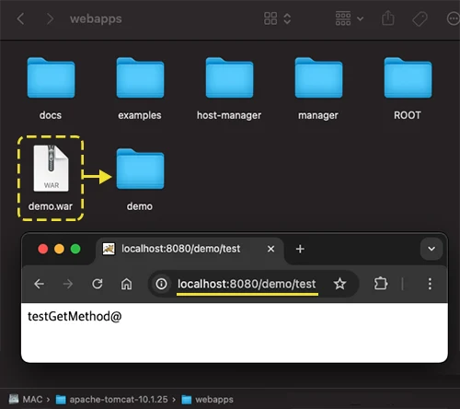Go forward in Finder window
Viewport: 460px width, 409px height.
50,18
